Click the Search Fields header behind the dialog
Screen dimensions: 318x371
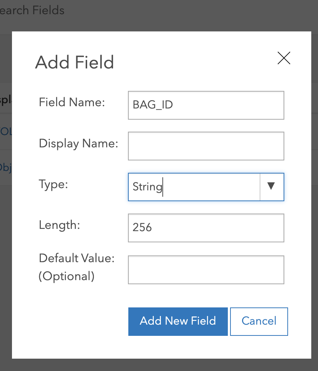click(32, 10)
